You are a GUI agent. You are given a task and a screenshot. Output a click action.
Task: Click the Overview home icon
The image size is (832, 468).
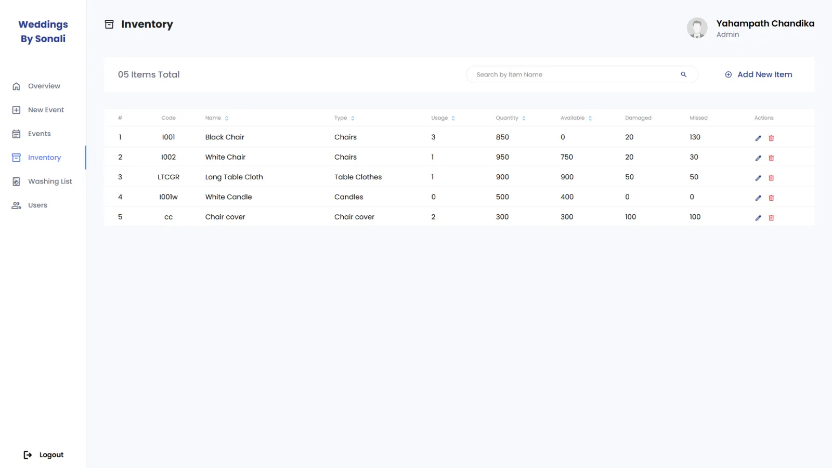coord(16,86)
